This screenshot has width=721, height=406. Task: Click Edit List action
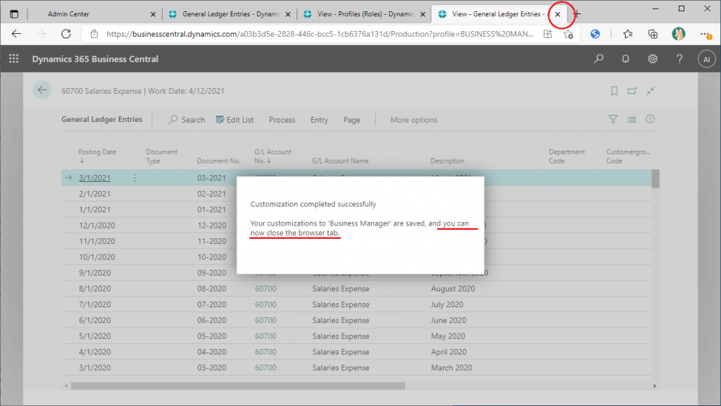coord(234,120)
